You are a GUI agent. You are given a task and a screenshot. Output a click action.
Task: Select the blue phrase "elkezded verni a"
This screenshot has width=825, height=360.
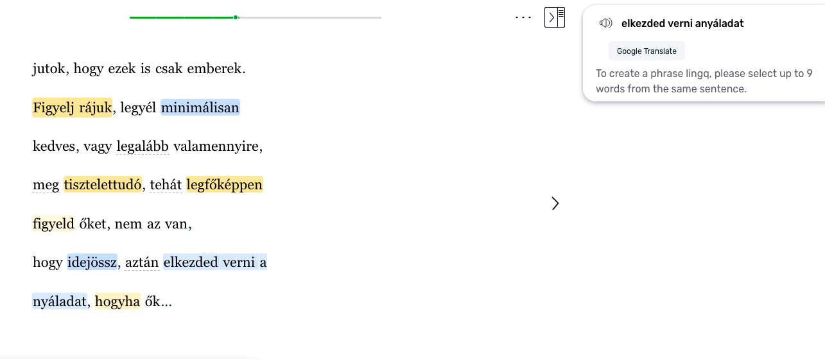coord(214,262)
